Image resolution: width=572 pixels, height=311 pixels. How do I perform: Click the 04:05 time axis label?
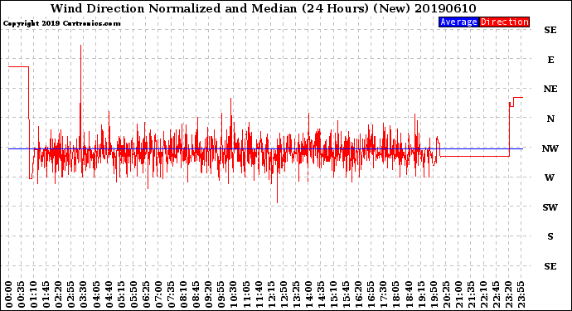point(96,294)
